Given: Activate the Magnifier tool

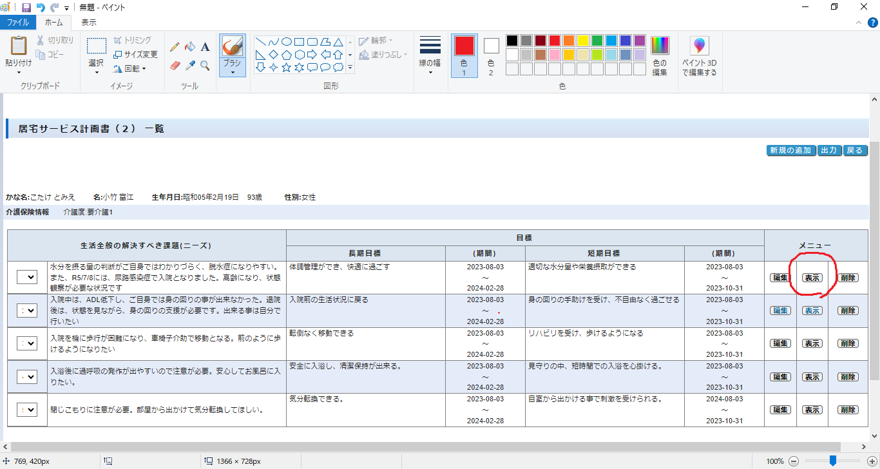Looking at the screenshot, I should pos(206,65).
